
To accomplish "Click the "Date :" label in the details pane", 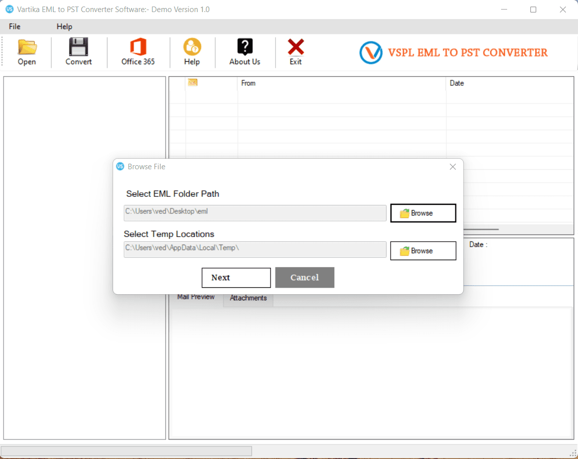I will click(x=478, y=245).
